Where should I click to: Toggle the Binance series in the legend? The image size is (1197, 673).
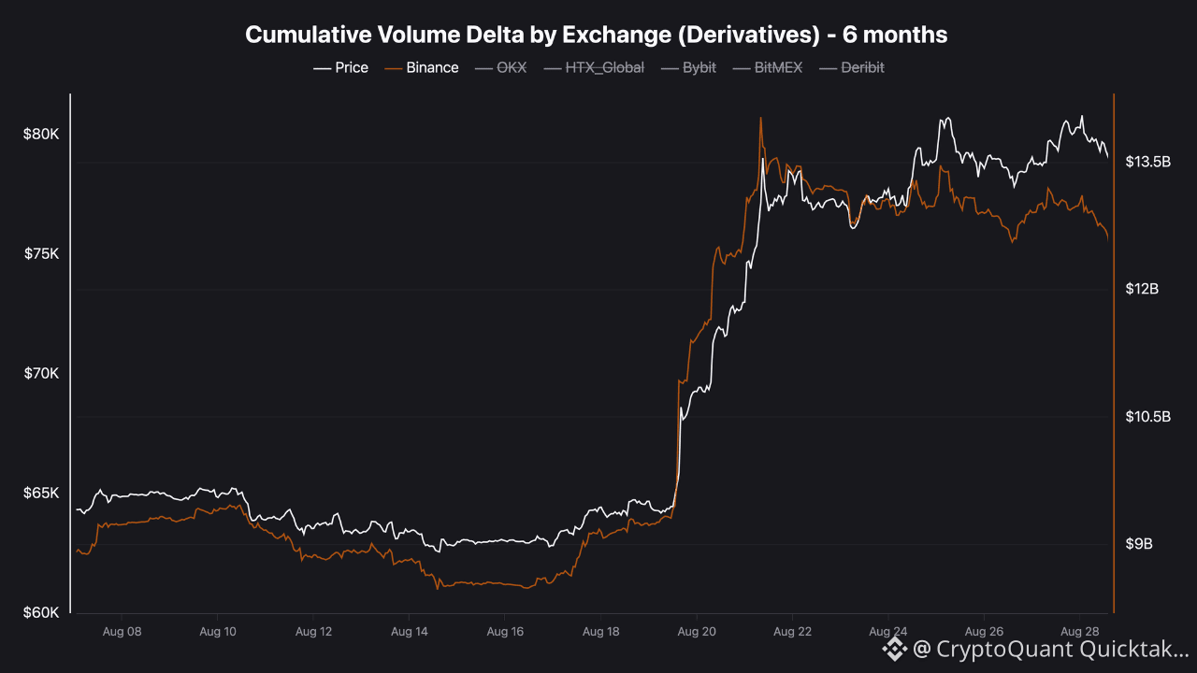421,67
